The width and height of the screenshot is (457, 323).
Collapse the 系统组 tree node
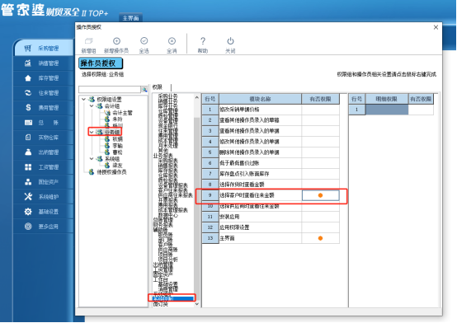click(92, 159)
